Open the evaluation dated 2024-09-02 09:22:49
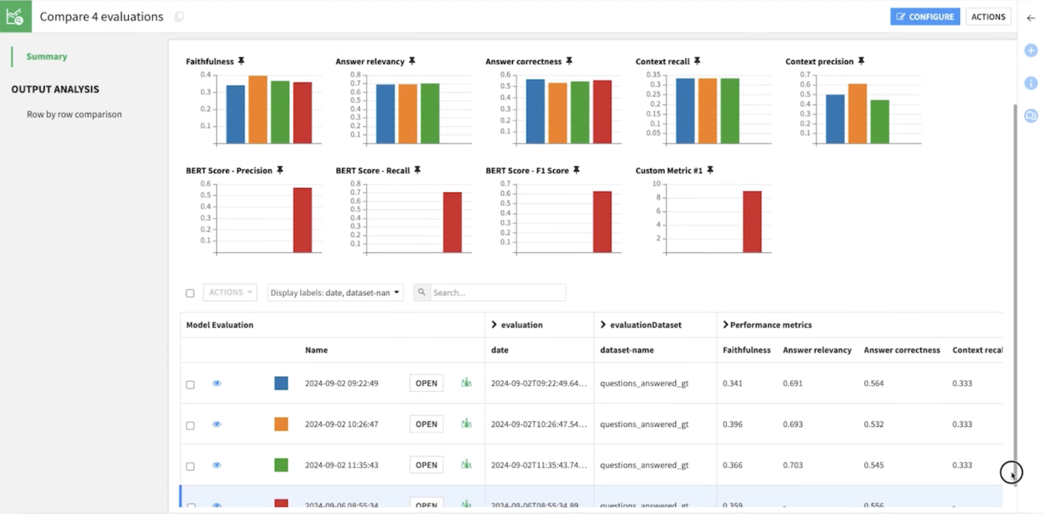The height and width of the screenshot is (514, 1044). pos(426,383)
